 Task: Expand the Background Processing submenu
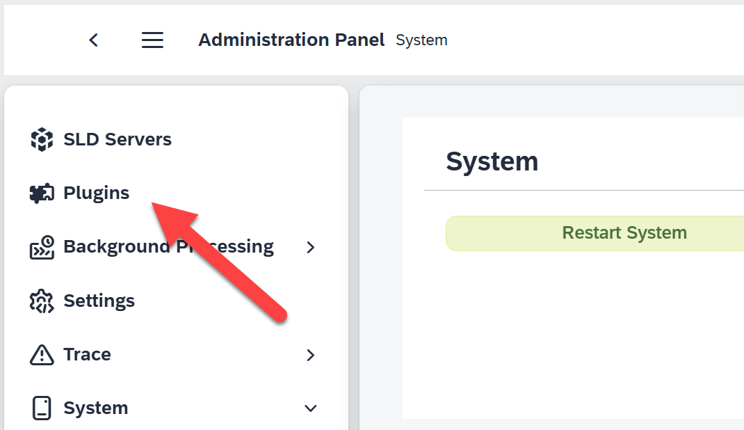click(311, 247)
